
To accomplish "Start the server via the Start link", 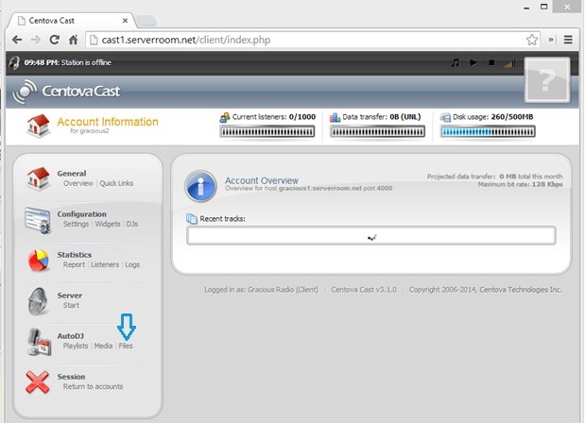I will pos(71,305).
